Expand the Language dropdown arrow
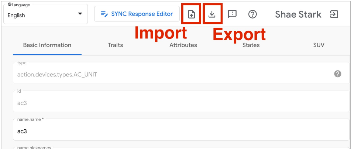The image size is (351, 150). pos(80,14)
